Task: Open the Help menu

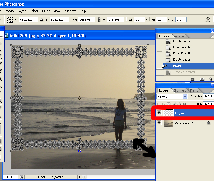Action: tap(83, 11)
